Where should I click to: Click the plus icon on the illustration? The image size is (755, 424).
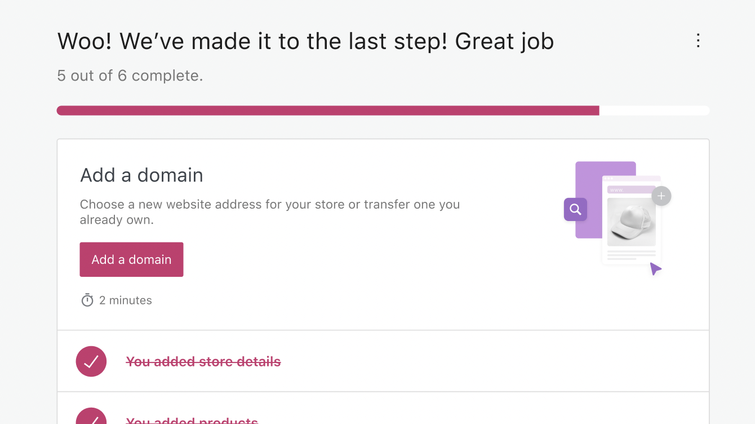click(x=661, y=196)
